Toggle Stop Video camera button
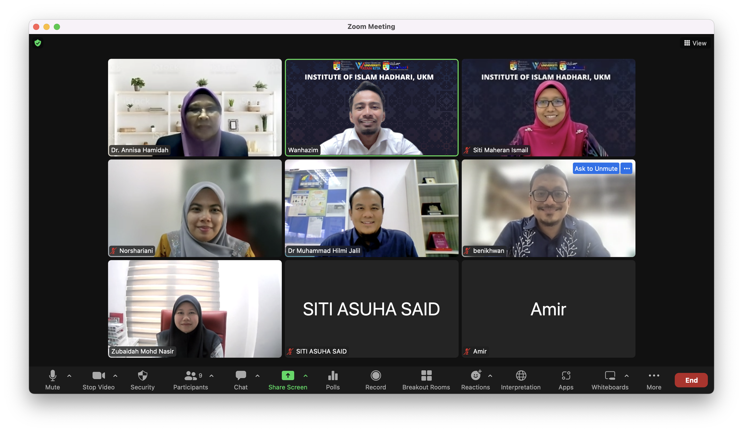The image size is (743, 432). point(98,376)
